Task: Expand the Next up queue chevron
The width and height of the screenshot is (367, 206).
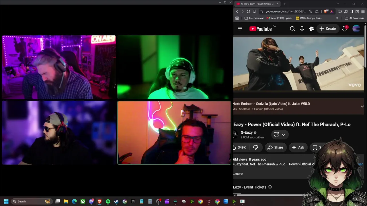Action: 362,106
